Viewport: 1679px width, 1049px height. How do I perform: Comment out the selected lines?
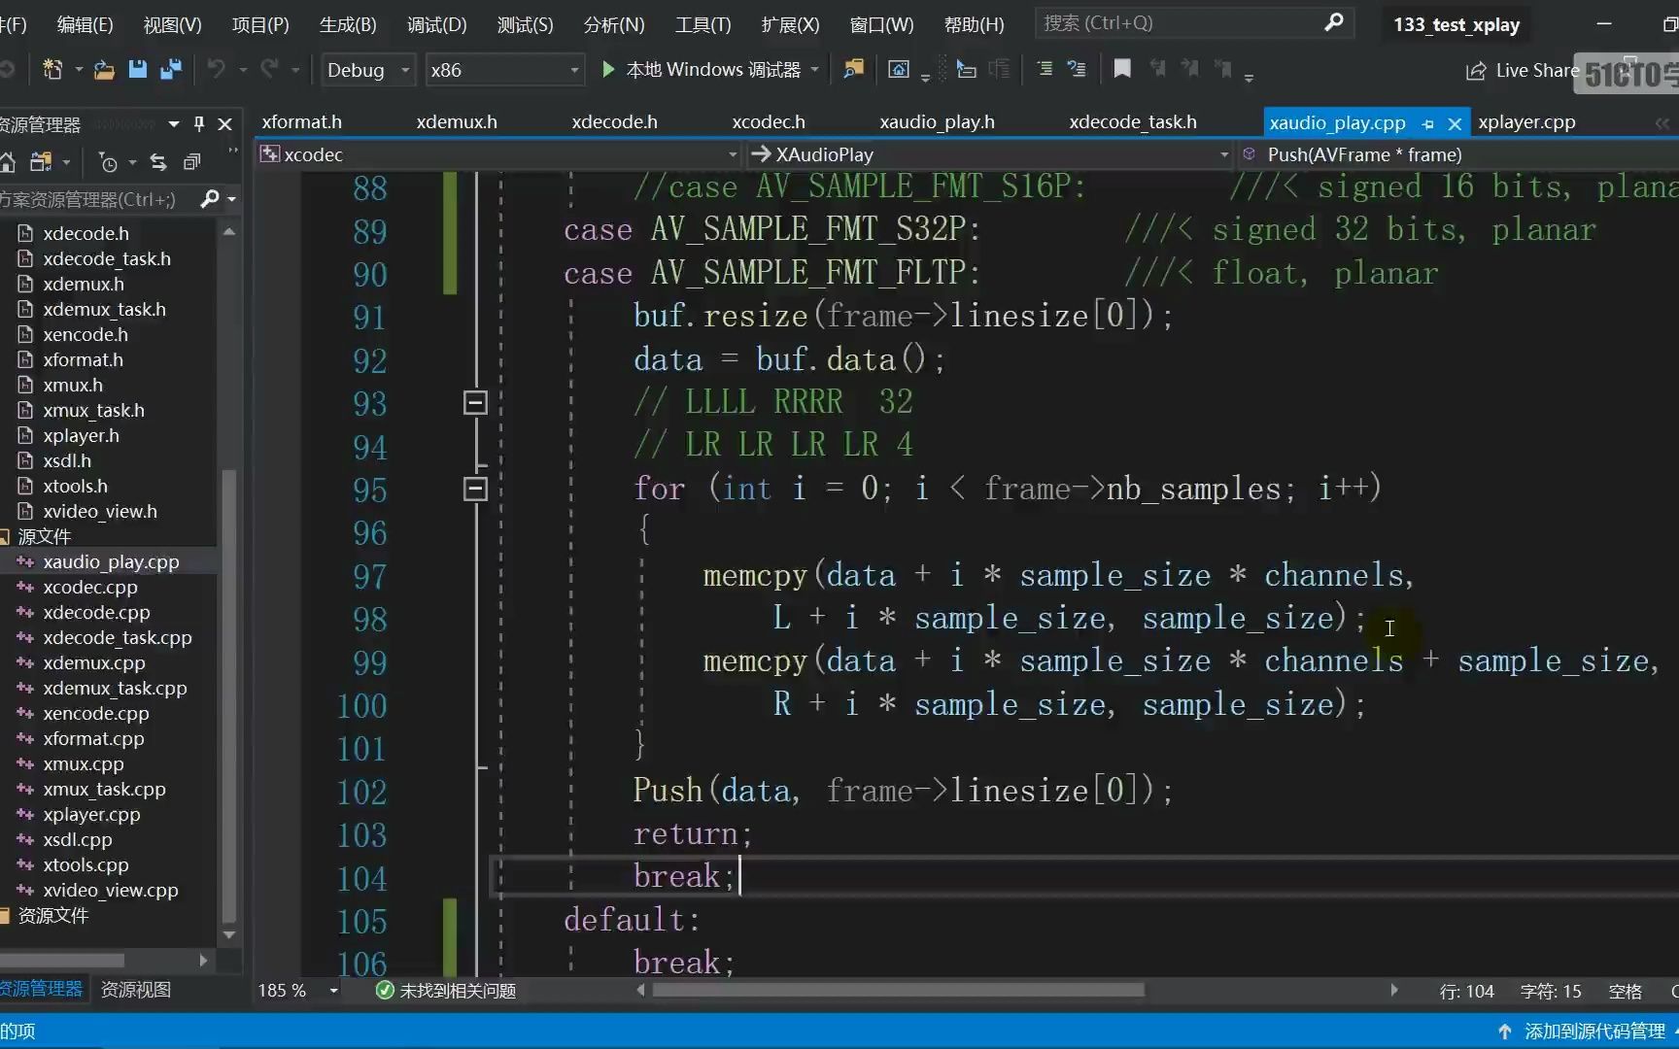[1045, 70]
